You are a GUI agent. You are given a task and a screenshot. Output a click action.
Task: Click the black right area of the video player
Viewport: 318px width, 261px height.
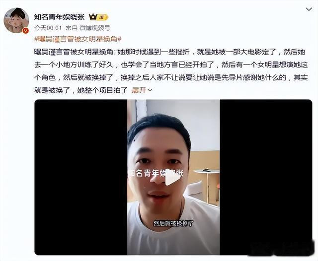(x=266, y=177)
